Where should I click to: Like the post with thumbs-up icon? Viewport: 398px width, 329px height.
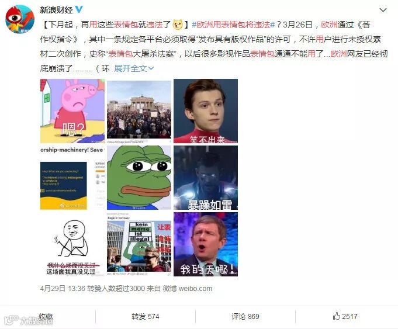click(x=345, y=316)
